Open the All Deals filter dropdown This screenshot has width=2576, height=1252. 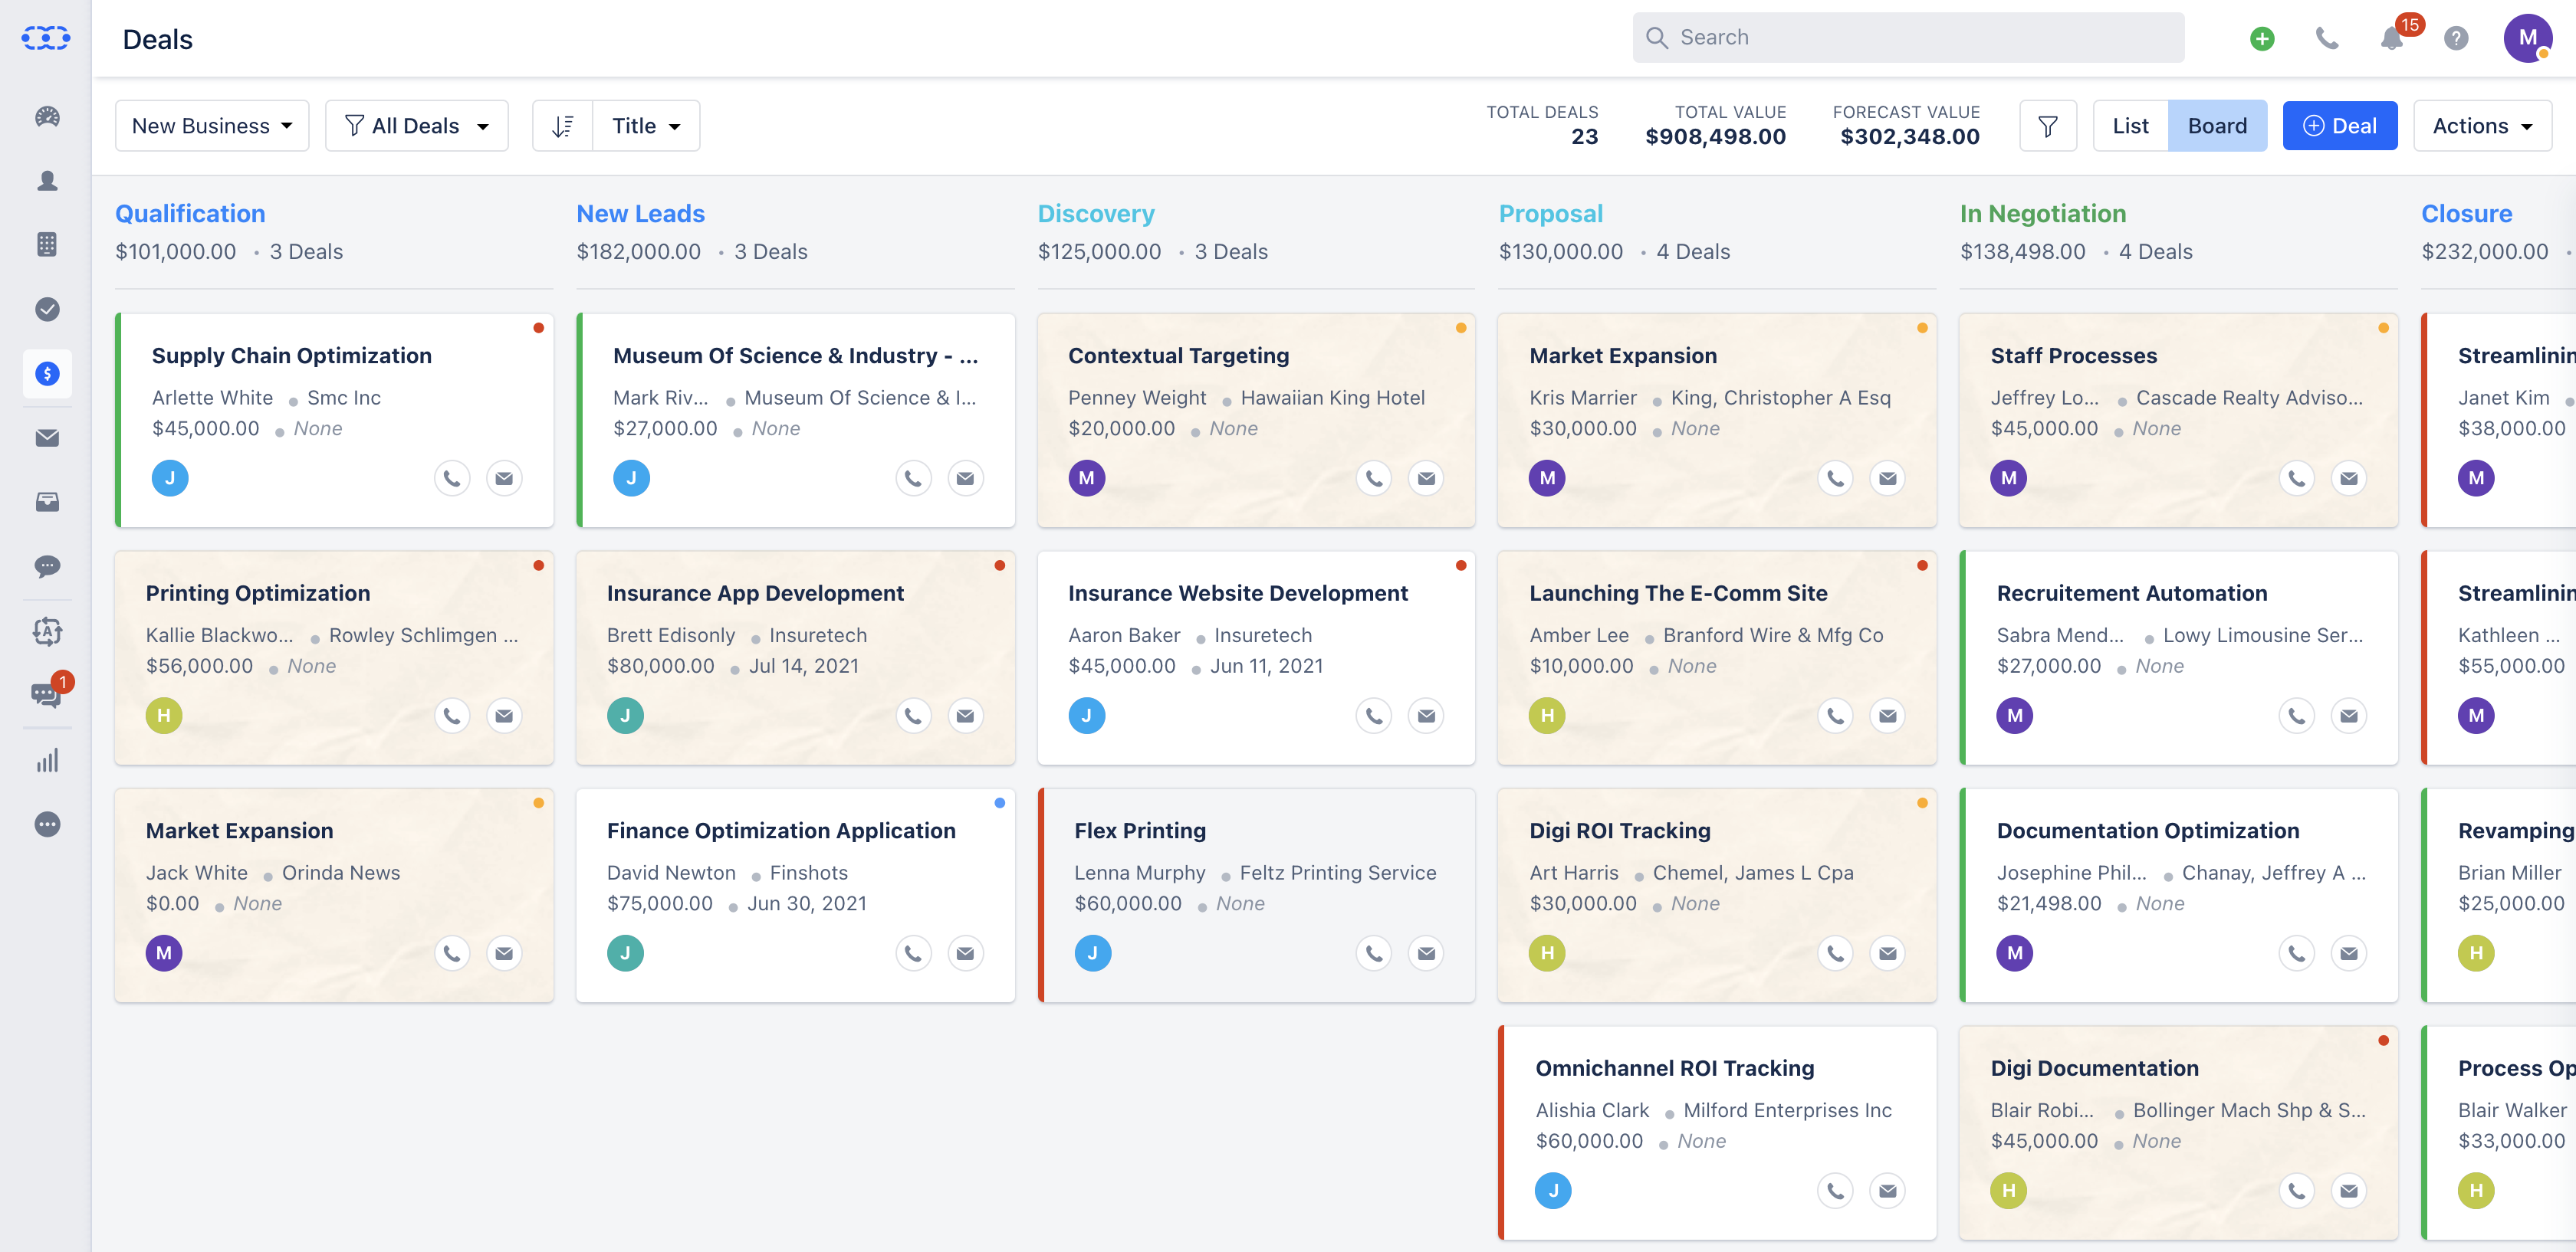417,126
